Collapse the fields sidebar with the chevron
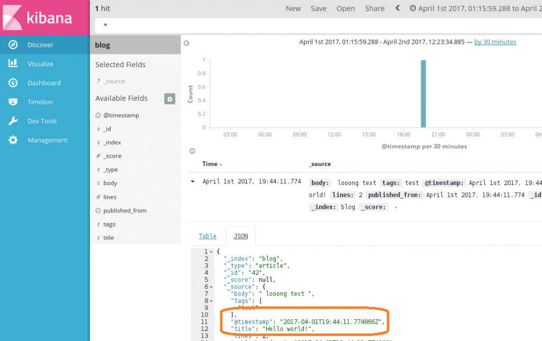The height and width of the screenshot is (341, 542). (186, 43)
